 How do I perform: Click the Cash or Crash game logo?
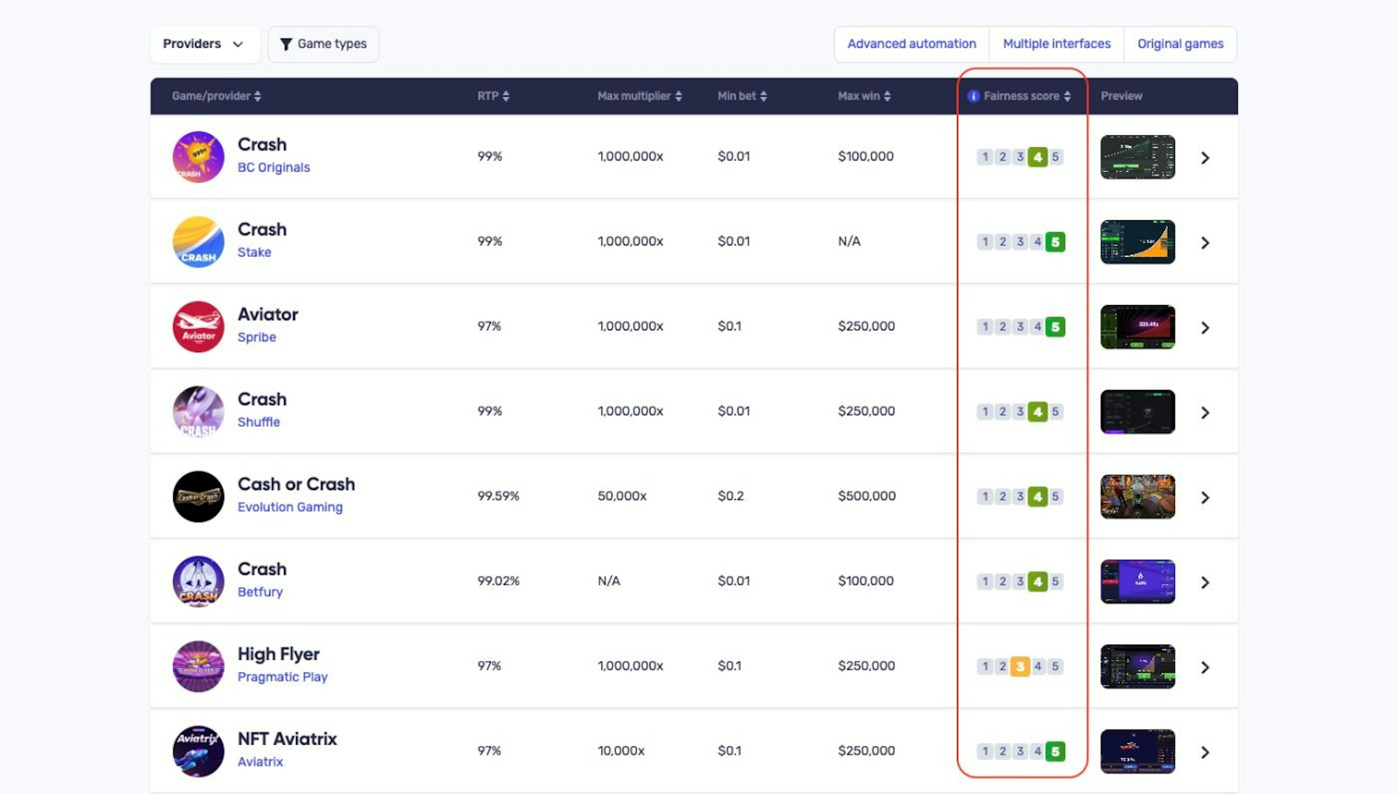pyautogui.click(x=198, y=496)
